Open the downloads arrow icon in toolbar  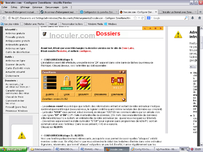click(x=193, y=18)
